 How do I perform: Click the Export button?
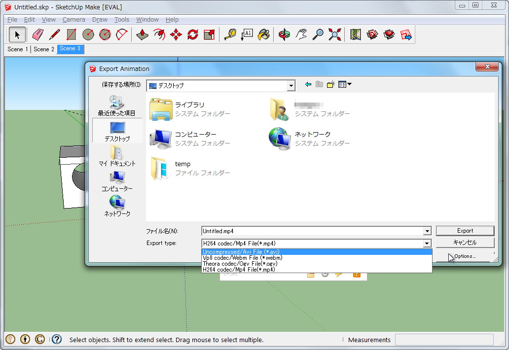click(465, 231)
